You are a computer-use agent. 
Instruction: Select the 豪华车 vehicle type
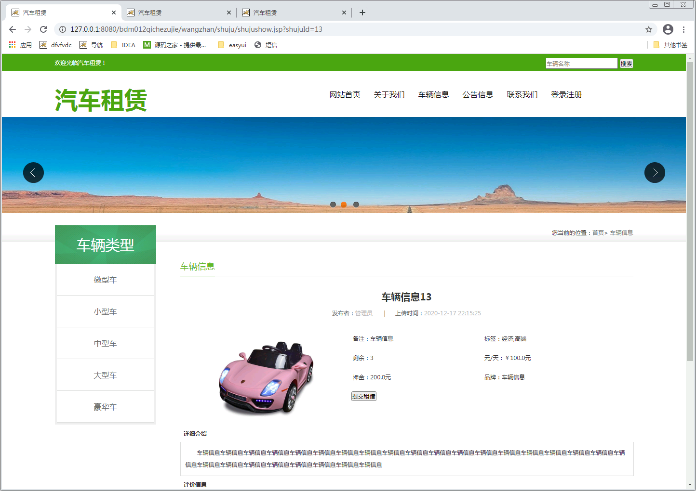[x=105, y=407]
